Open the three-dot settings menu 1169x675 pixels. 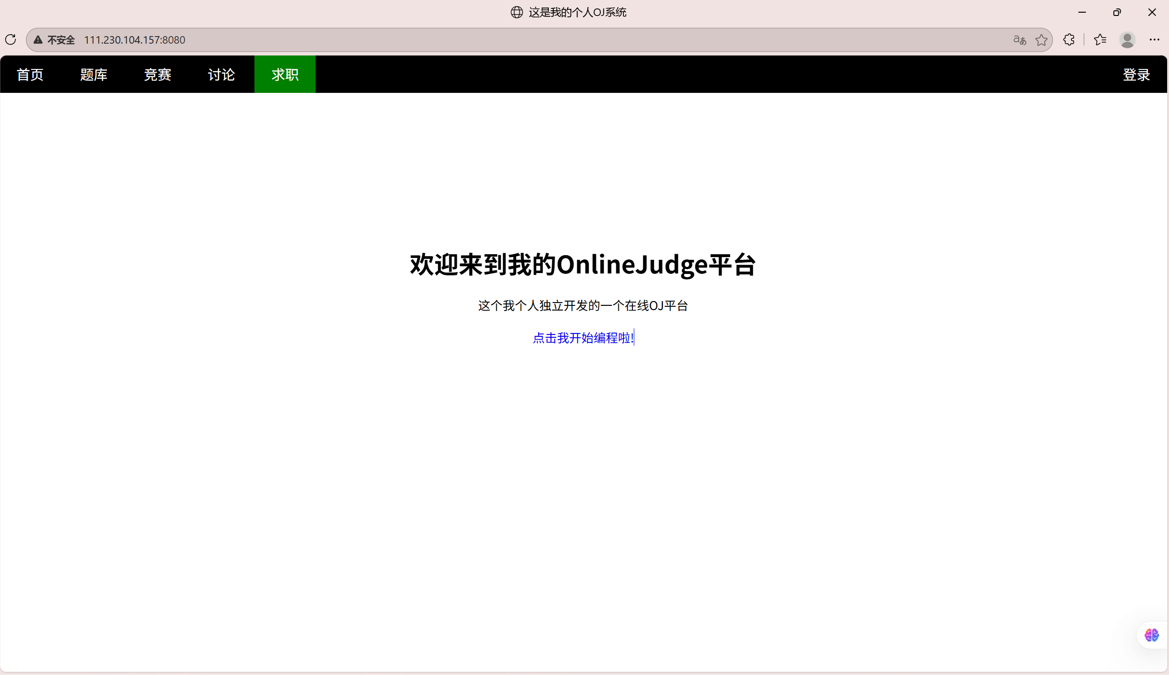pyautogui.click(x=1154, y=40)
